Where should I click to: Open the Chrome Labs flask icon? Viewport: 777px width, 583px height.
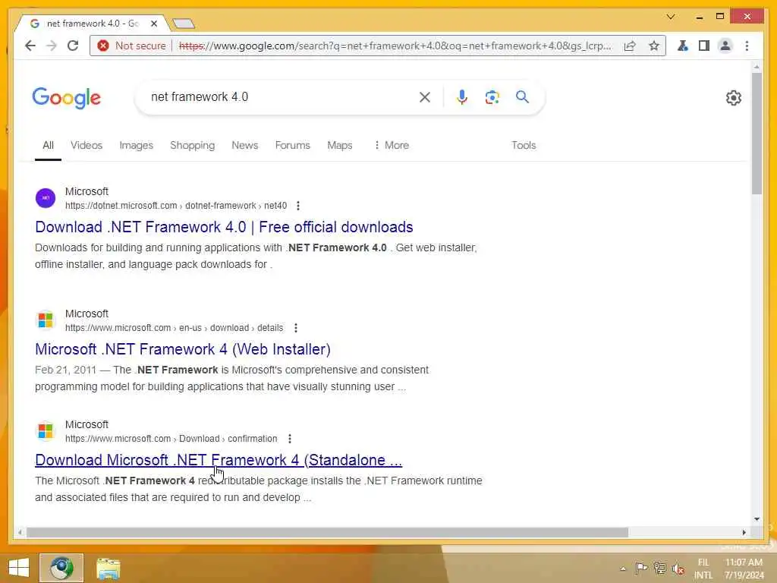tap(683, 46)
